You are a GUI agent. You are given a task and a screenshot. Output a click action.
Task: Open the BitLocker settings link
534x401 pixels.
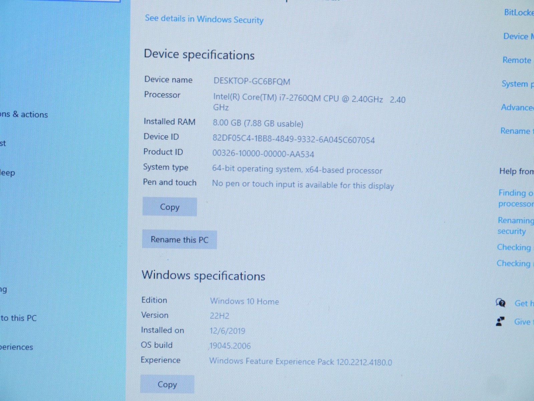[x=519, y=13]
